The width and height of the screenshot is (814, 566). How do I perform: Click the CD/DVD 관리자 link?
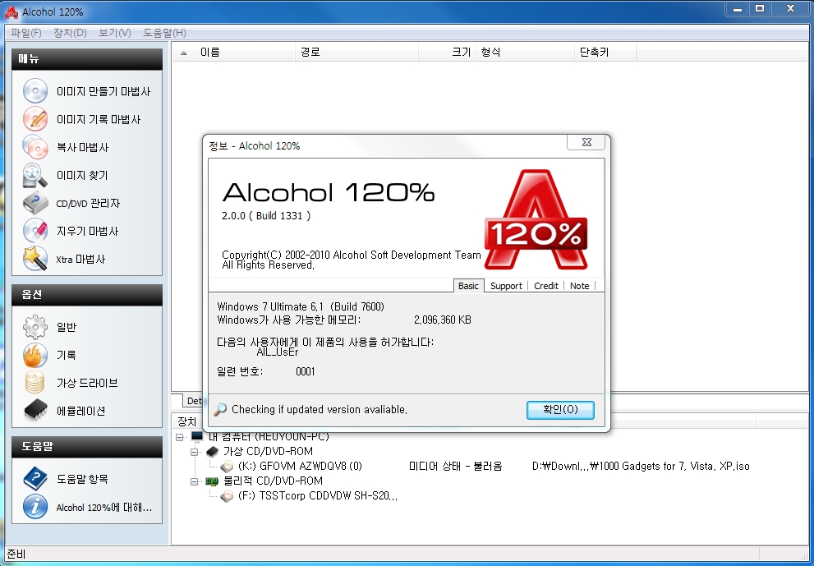pos(88,204)
